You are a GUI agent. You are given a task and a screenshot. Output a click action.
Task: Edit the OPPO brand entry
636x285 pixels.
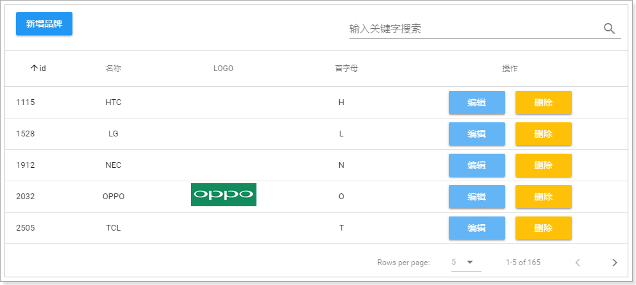point(476,197)
